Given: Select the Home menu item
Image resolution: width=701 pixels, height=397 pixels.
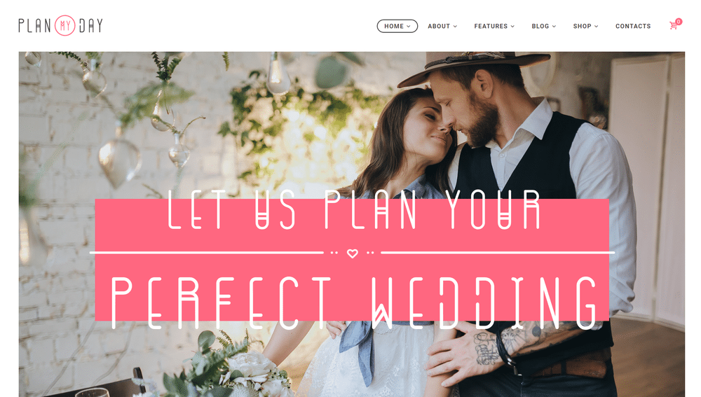Looking at the screenshot, I should (x=397, y=26).
